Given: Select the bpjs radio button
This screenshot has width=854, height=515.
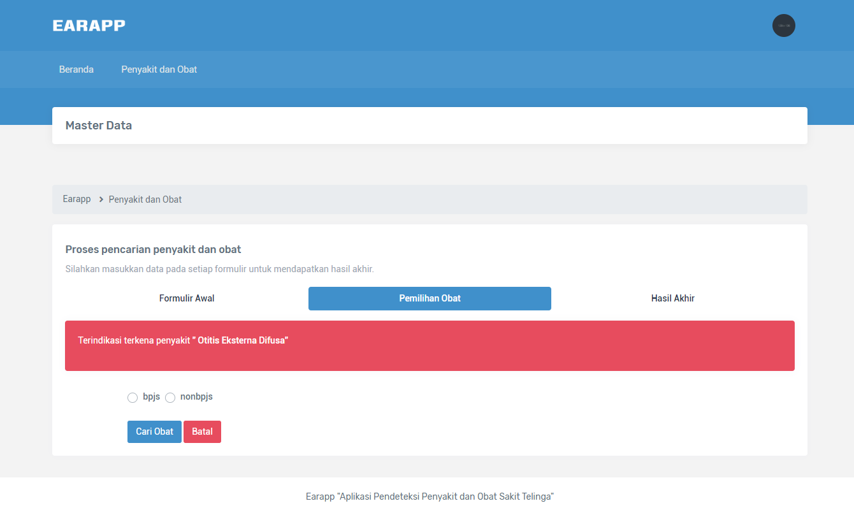Looking at the screenshot, I should [x=133, y=398].
